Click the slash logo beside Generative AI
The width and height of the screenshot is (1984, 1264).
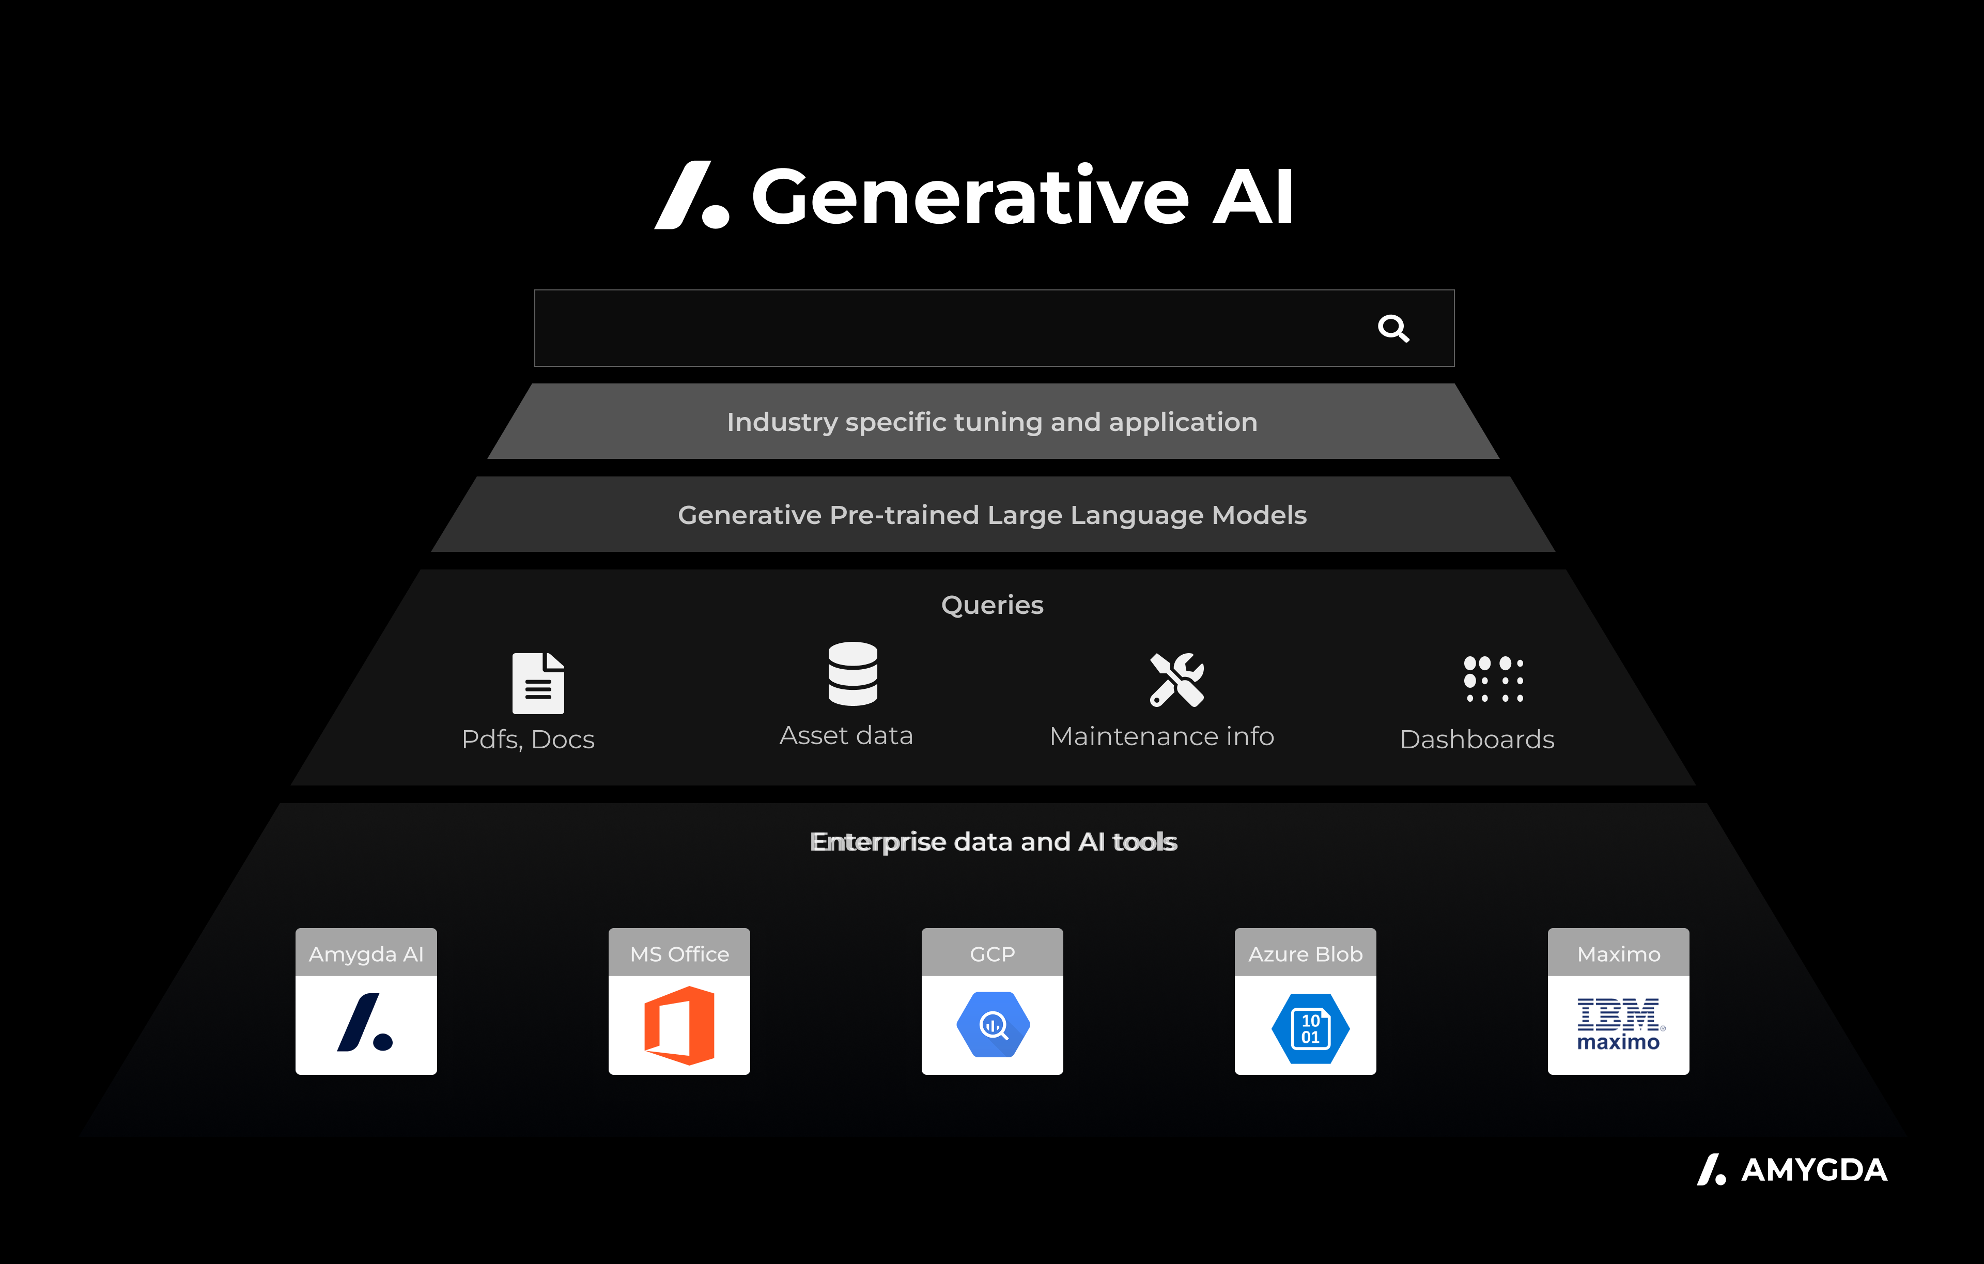coord(692,196)
